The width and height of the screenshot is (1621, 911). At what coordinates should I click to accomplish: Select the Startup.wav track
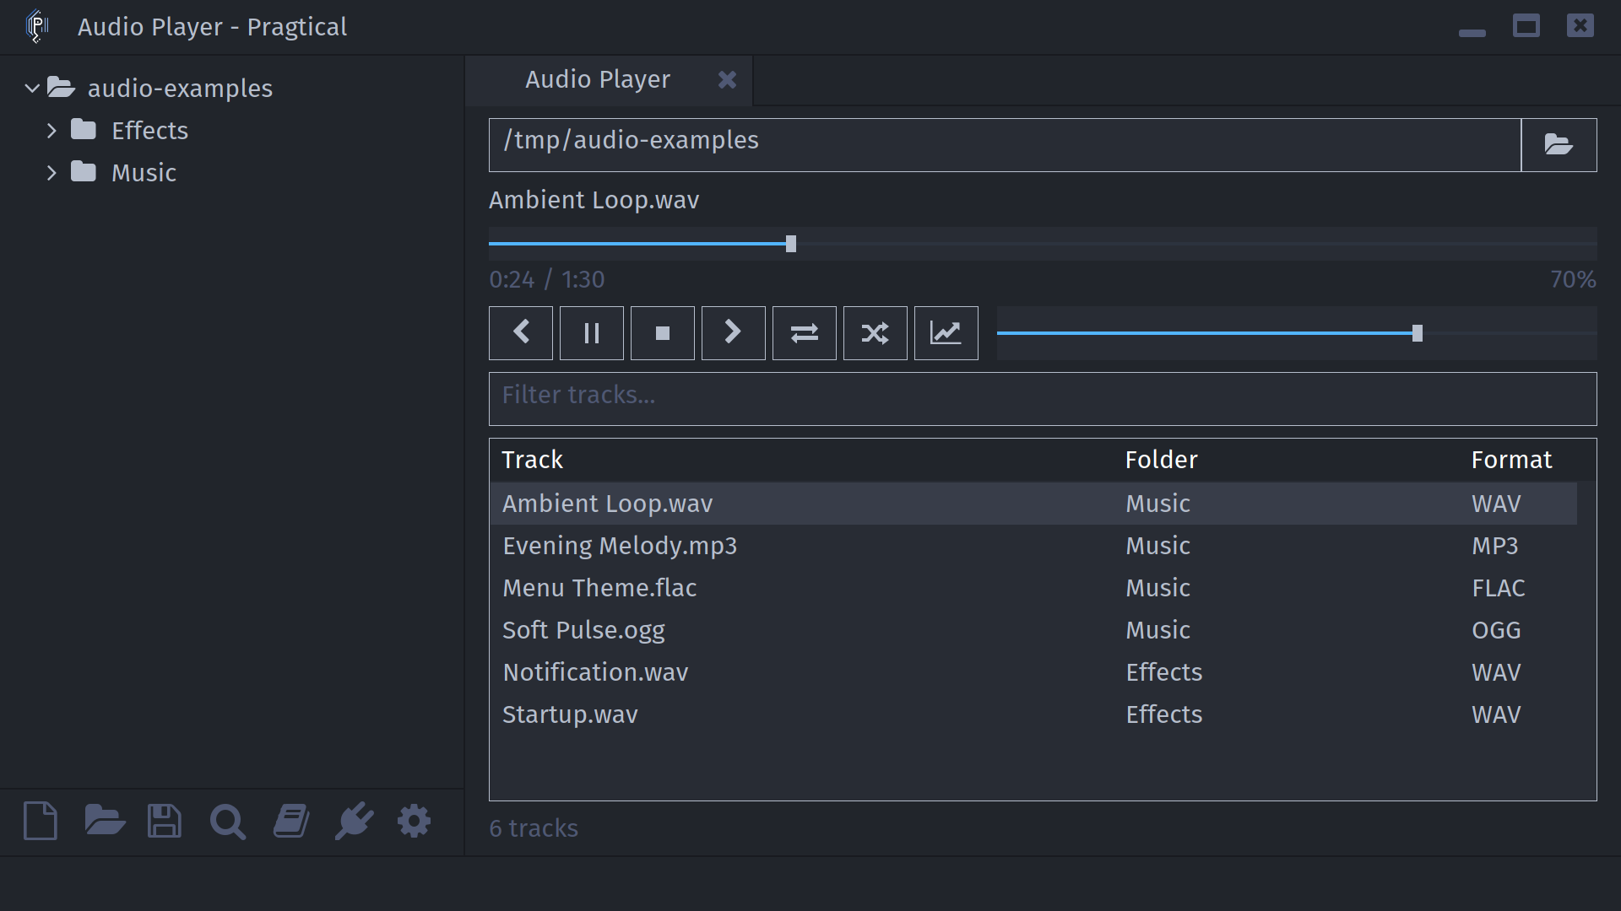[1033, 714]
